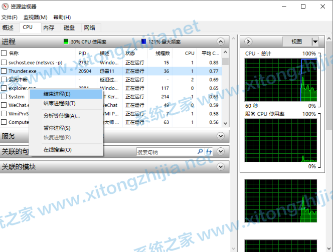333x252 pixels.
Task: Open the 帮助(H) menu
Action: (x=62, y=17)
